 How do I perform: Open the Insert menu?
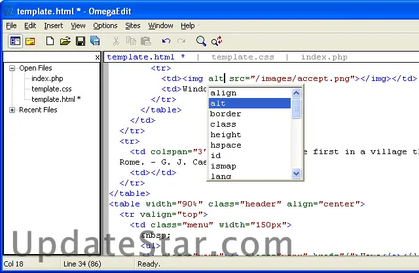(x=54, y=26)
